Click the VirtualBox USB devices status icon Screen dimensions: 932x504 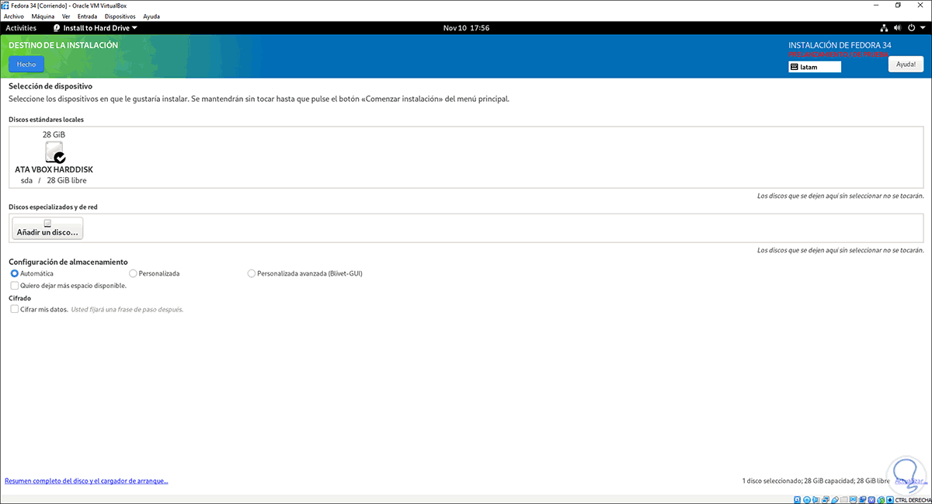click(x=835, y=499)
